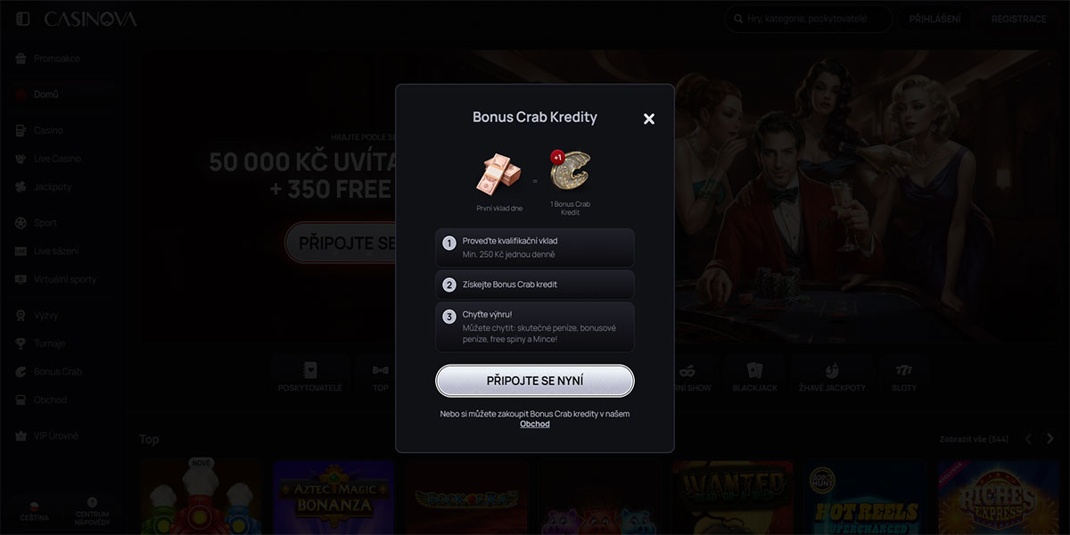Select the BLACKJACK category tab

pos(755,375)
